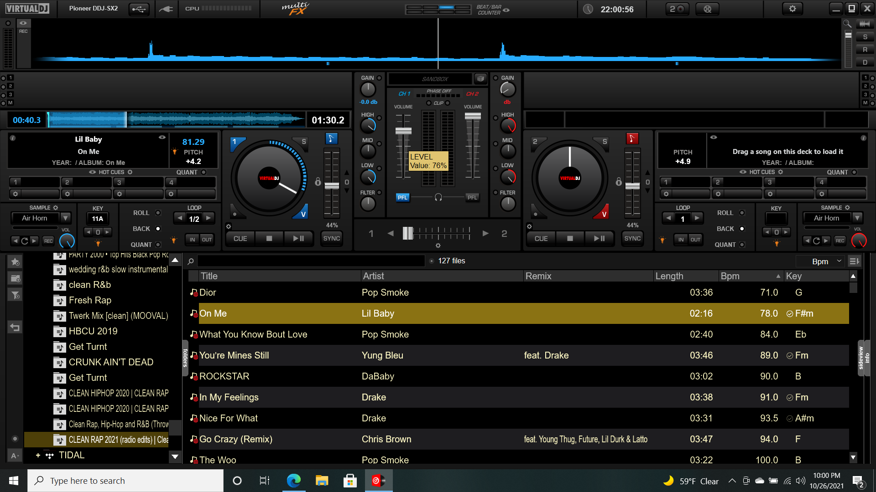Toggle deck 1 BACK radio button
The image size is (876, 492).
tap(158, 229)
